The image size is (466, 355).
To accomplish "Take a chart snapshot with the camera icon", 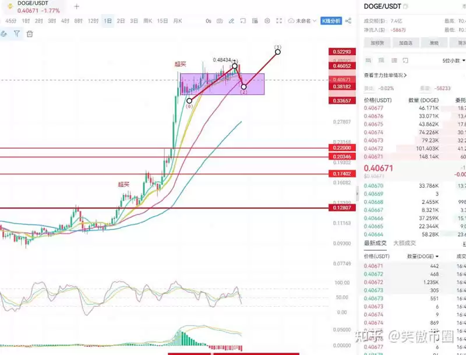I will click(x=218, y=20).
